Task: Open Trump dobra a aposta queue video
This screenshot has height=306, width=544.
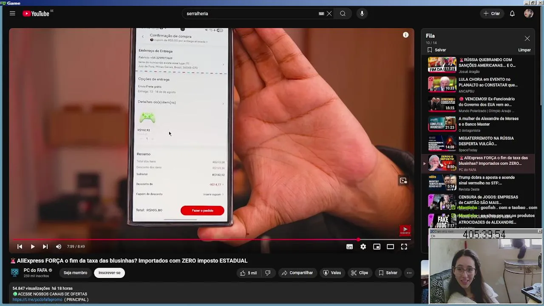Action: tap(479, 183)
